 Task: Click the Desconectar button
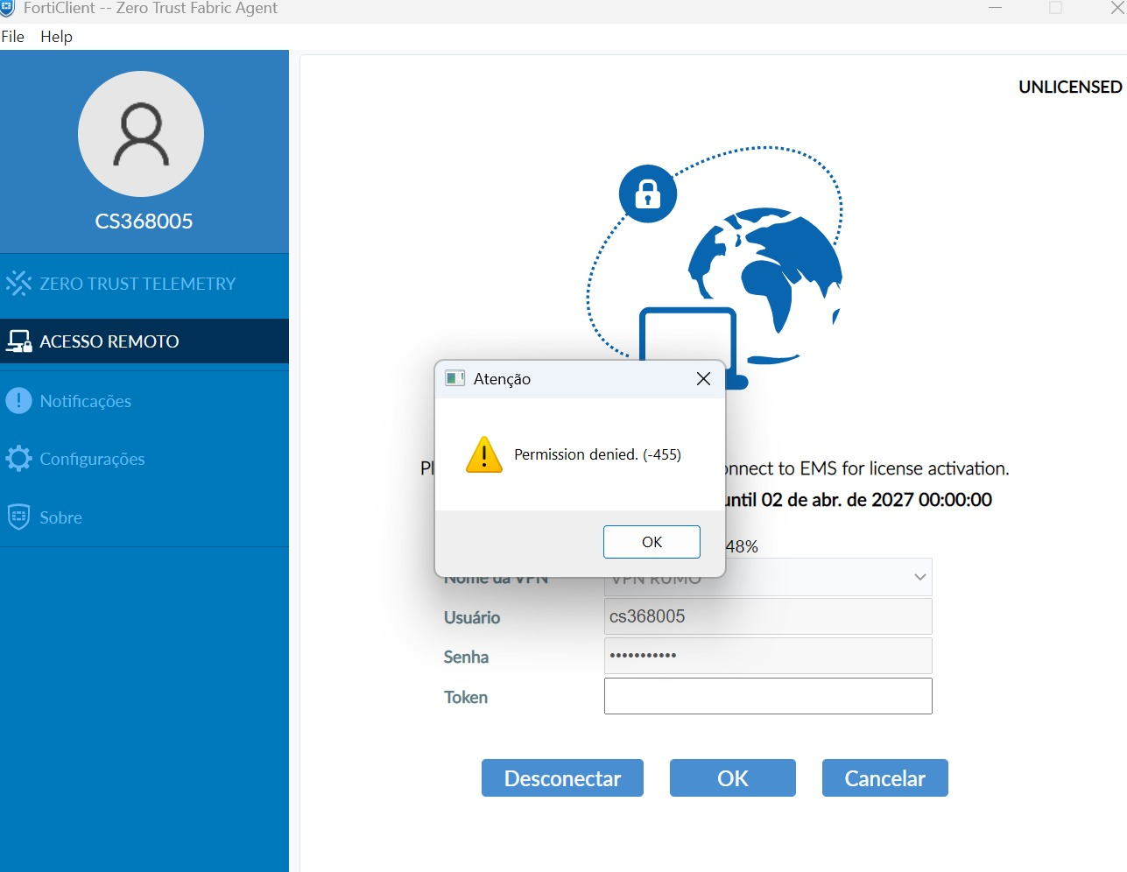coord(562,778)
